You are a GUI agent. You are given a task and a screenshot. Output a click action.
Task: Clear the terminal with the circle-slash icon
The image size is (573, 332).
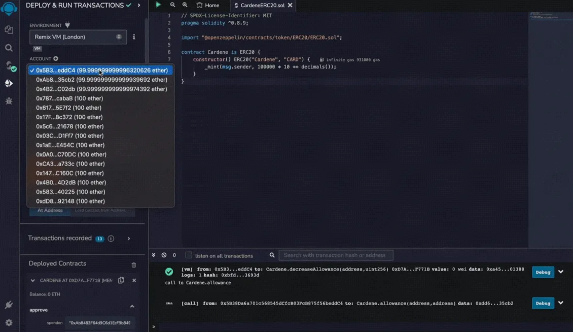point(164,255)
